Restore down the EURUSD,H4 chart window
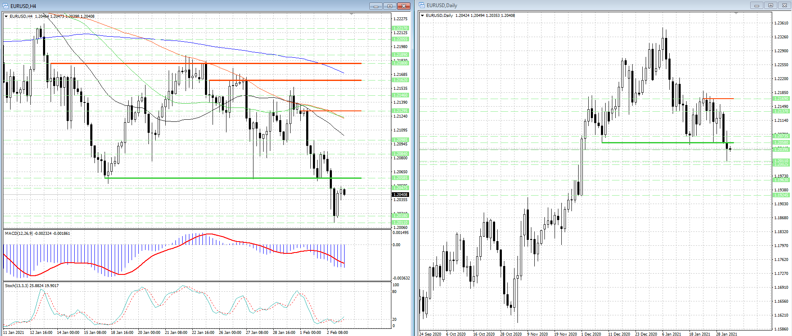Screen dimensions: 792x336 coord(390,6)
